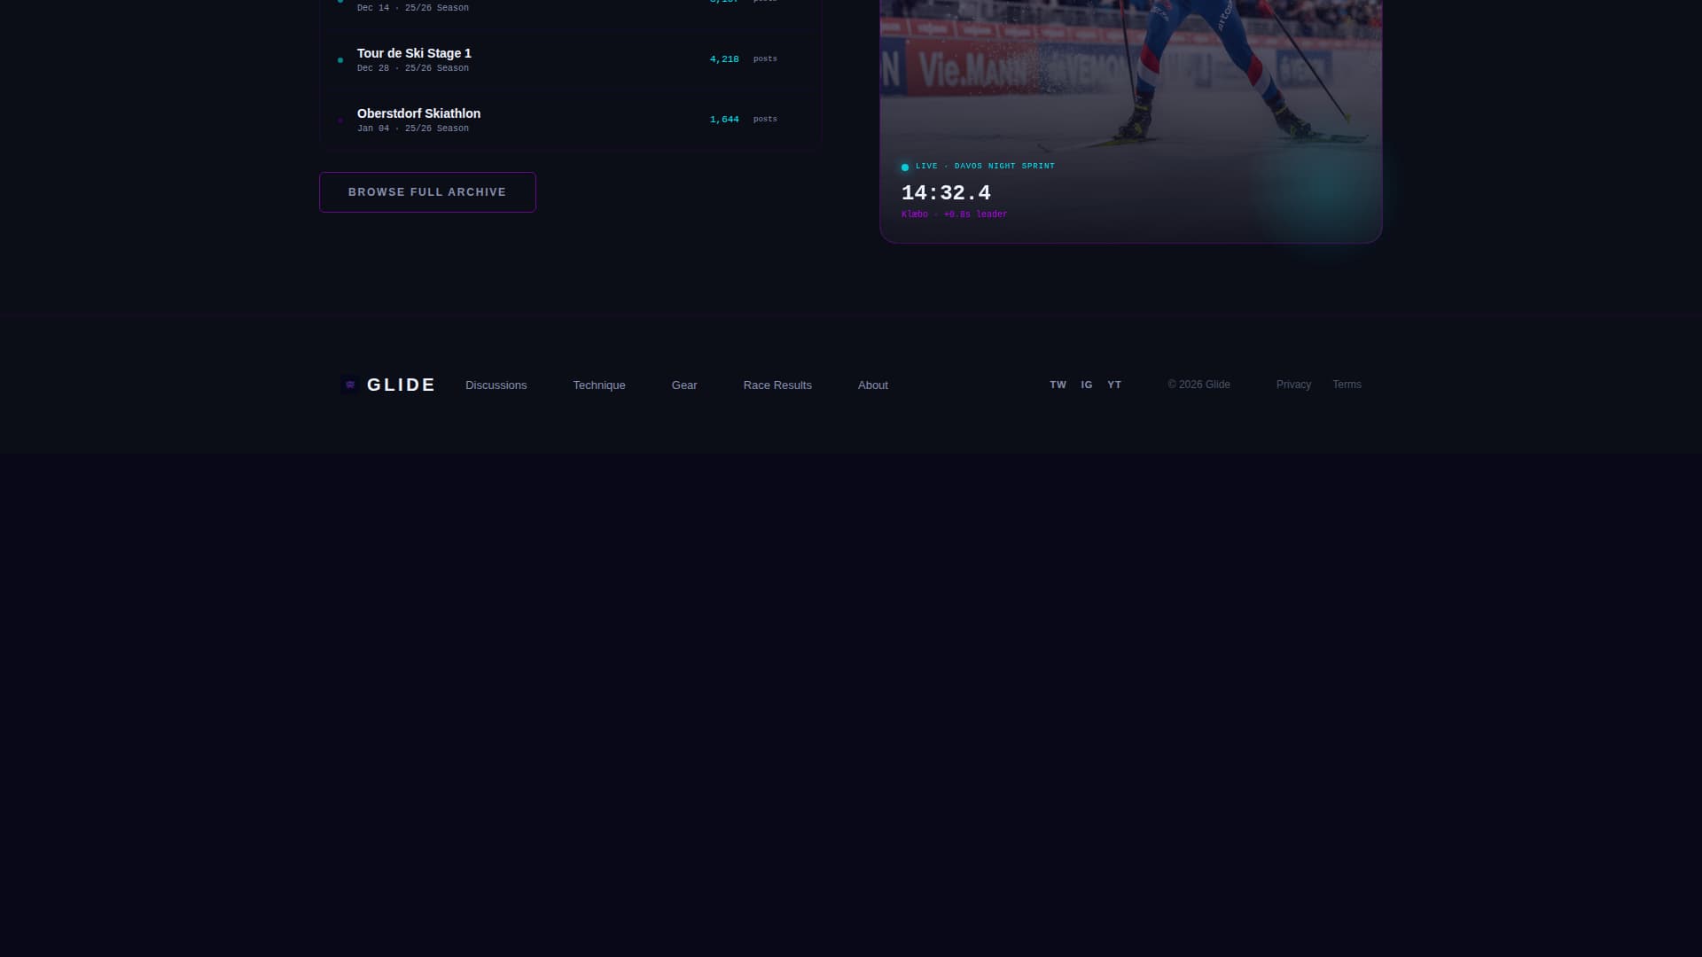Click the teal live indicator dot

click(905, 167)
